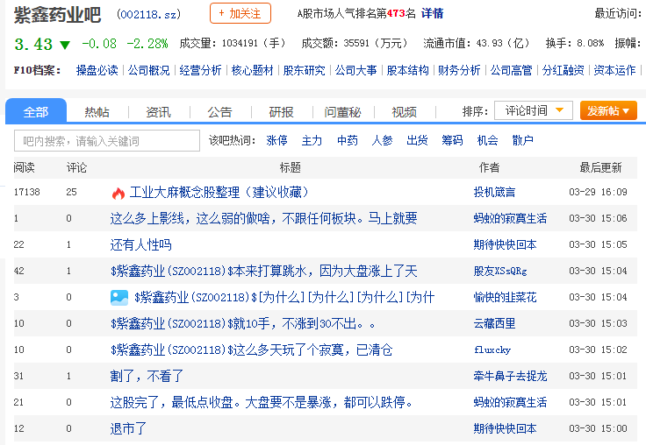This screenshot has width=646, height=445.
Task: Open F10 link 操盘必读
Action: click(x=97, y=70)
